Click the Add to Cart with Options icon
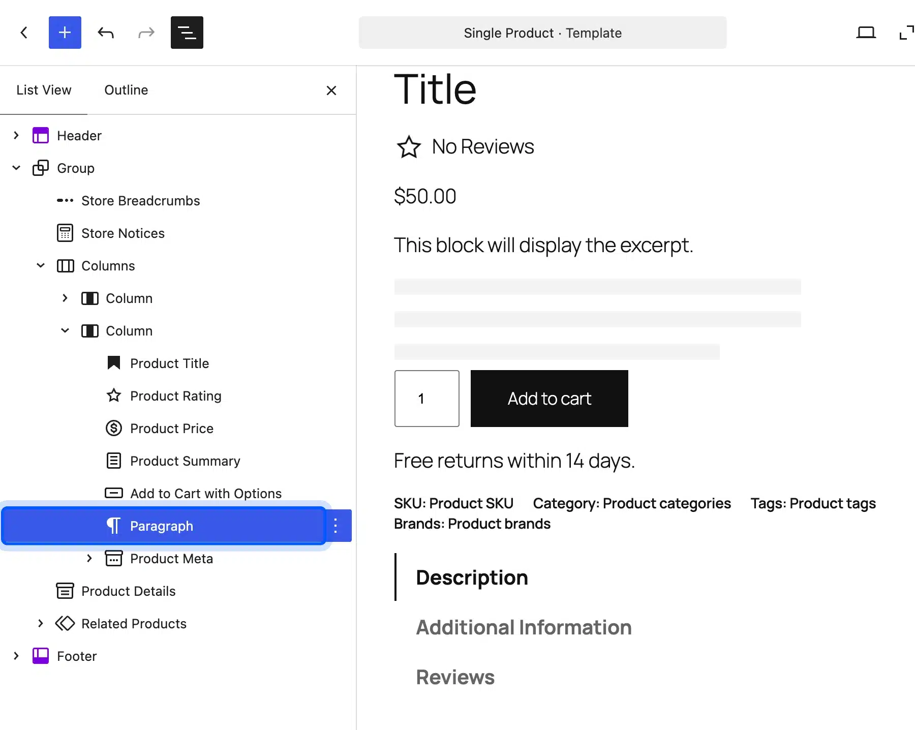Viewport: 915px width, 730px height. click(x=114, y=493)
